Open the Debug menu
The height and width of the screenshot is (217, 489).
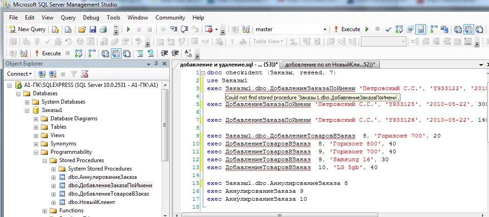click(x=91, y=18)
